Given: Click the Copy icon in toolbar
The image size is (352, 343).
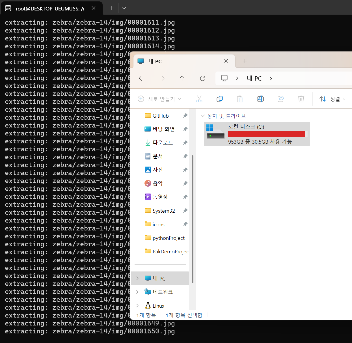Looking at the screenshot, I should coord(220,99).
